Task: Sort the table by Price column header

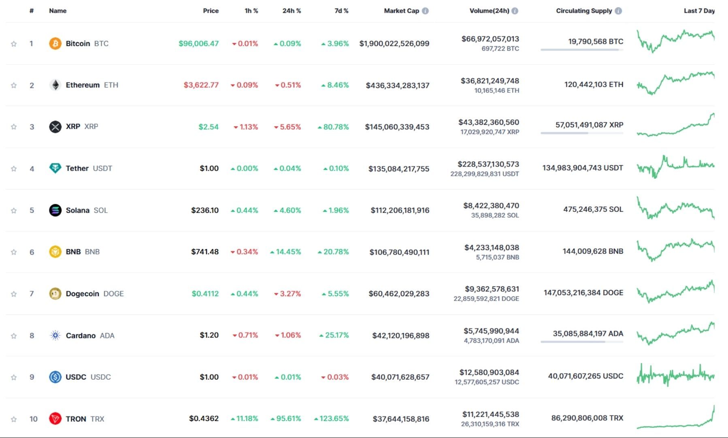Action: coord(210,11)
